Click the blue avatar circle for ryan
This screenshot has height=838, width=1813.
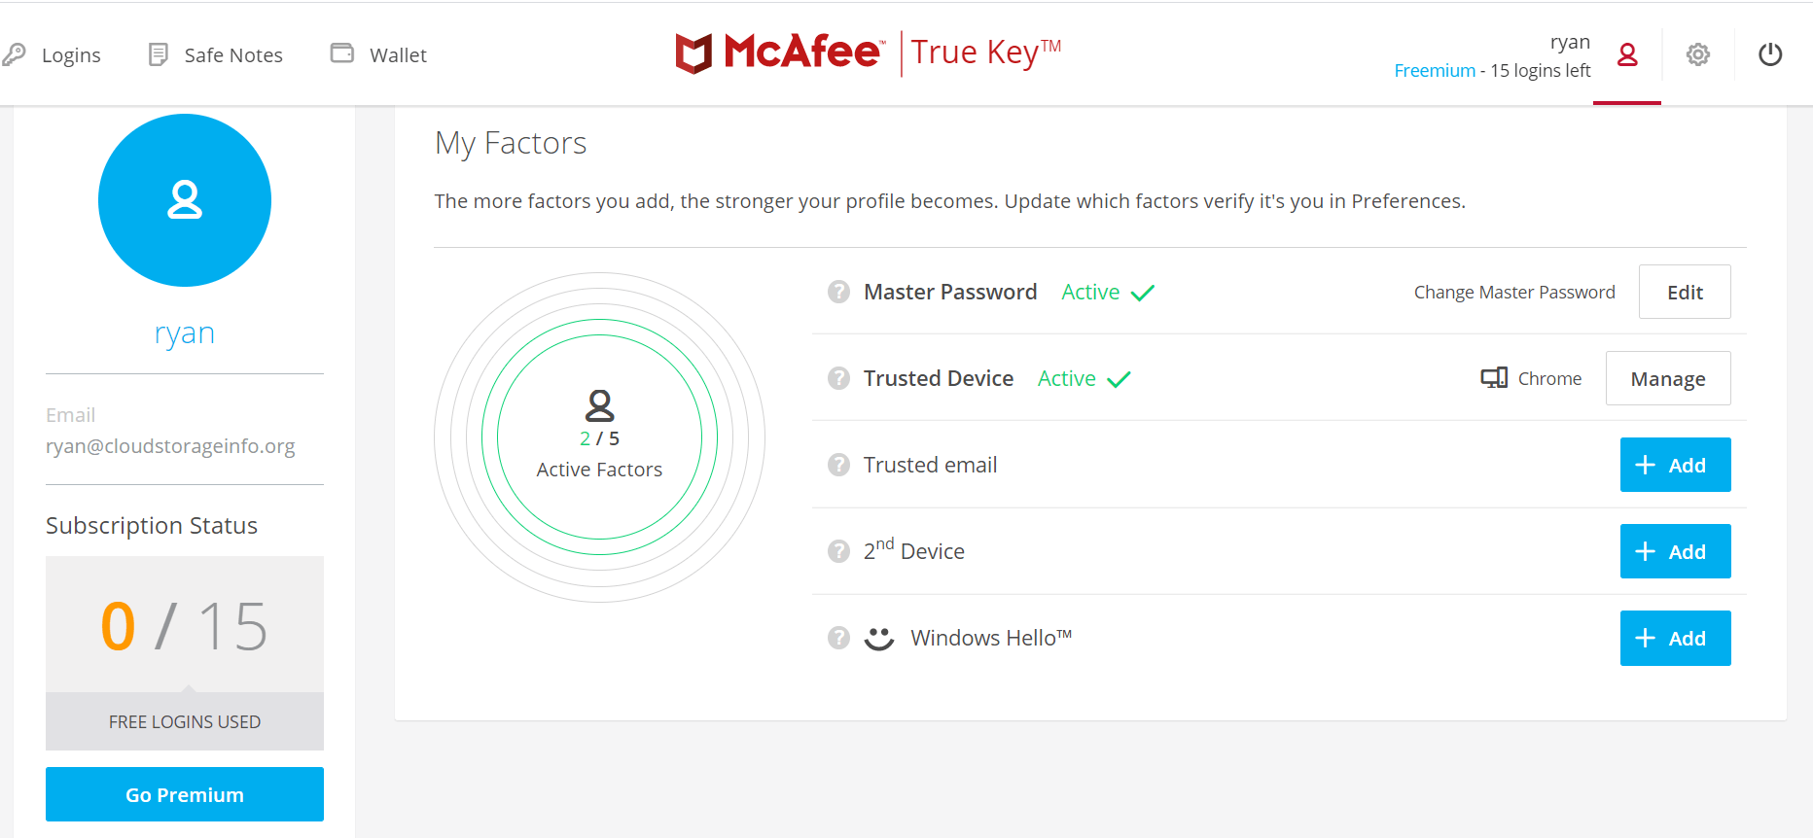(x=185, y=200)
